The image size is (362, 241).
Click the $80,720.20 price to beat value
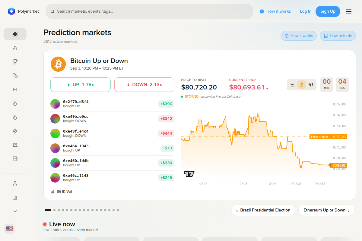click(199, 87)
